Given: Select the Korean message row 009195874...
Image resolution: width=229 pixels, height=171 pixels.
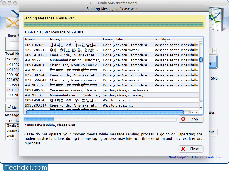Looking at the screenshot, I should pos(112,100).
